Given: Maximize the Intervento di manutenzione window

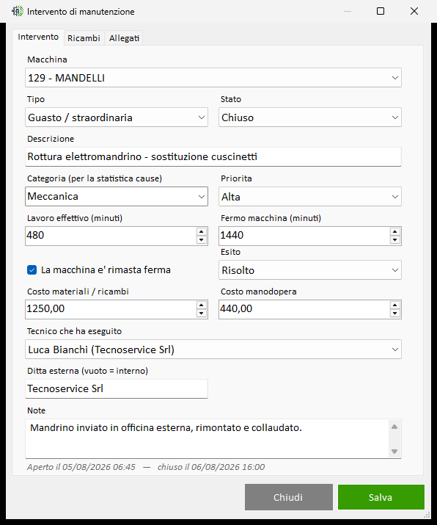Looking at the screenshot, I should 381,12.
